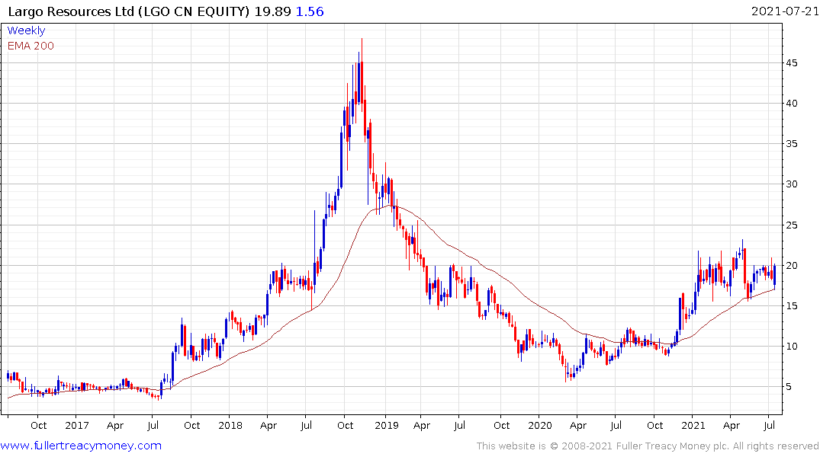Viewport: 820px width, 457px height.
Task: Click the 2021 time axis label
Action: 693,425
